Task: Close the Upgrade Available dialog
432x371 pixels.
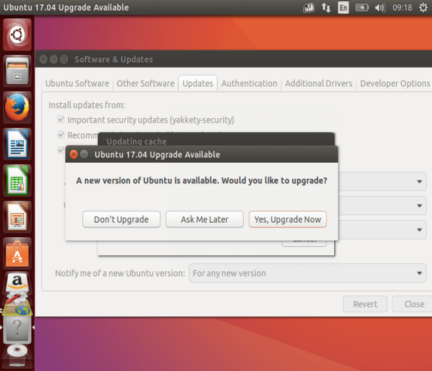Action: [73, 154]
